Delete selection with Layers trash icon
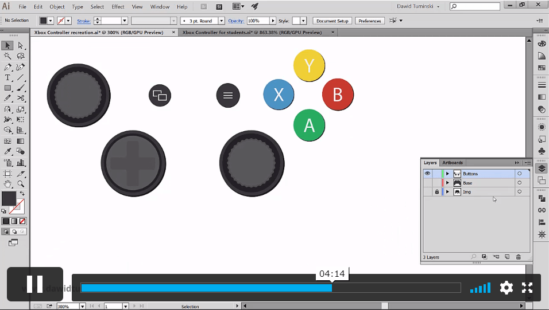This screenshot has height=310, width=549. [x=518, y=257]
